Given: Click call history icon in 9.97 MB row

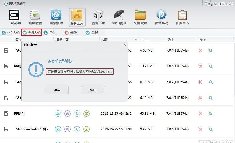Looking at the screenshot, I should pos(77,129).
